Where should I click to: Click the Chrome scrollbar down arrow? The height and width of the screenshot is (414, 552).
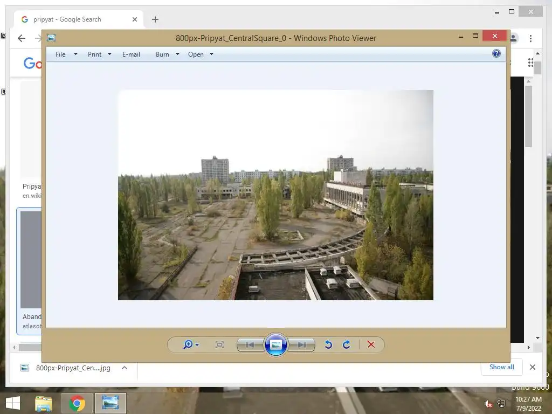[537, 337]
